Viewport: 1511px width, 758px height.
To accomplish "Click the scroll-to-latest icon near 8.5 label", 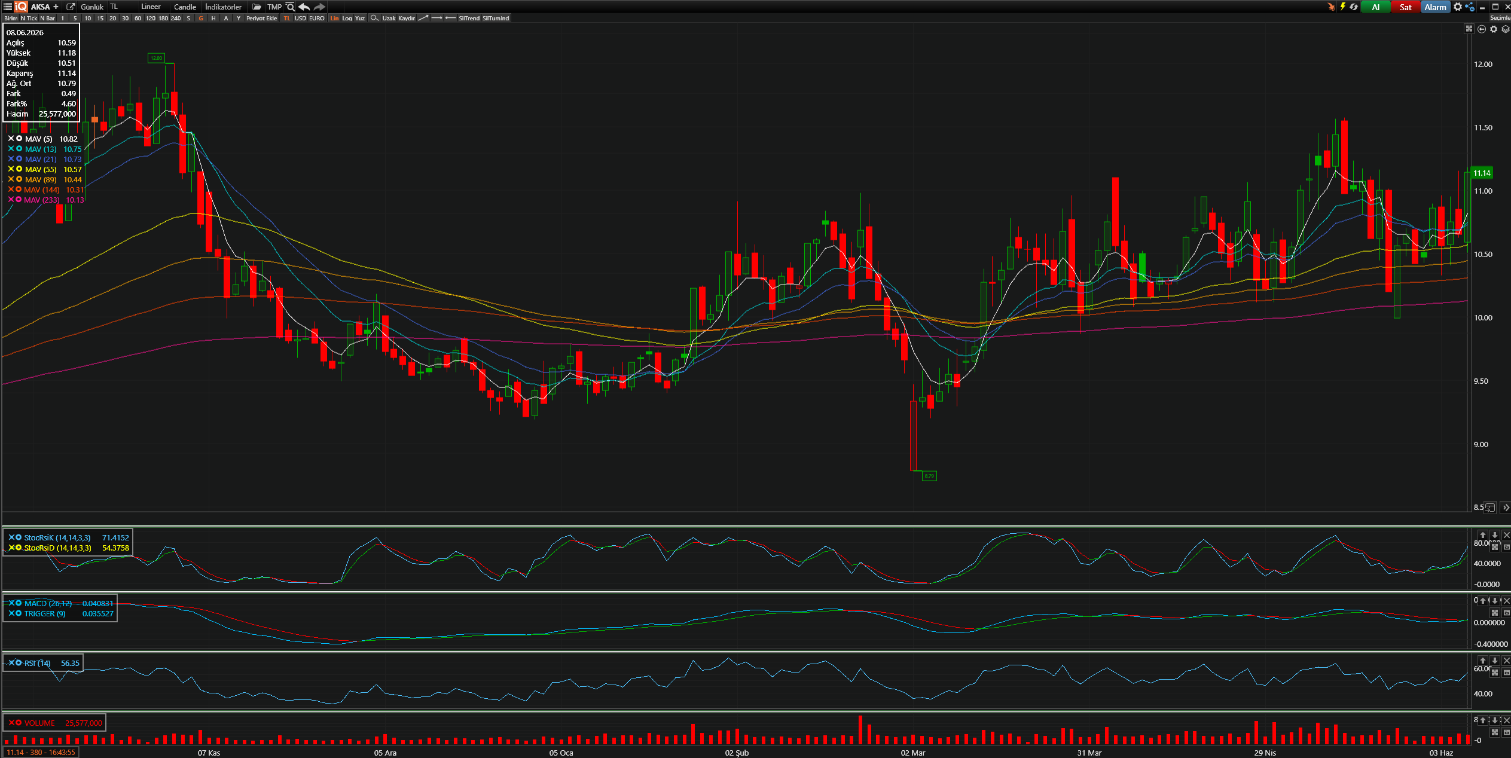I will pos(1490,508).
